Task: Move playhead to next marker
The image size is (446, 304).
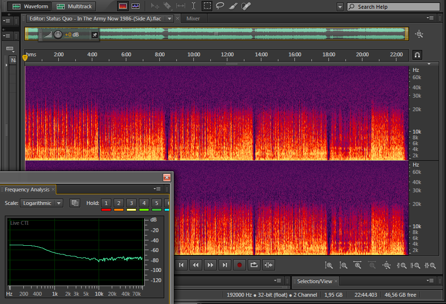Action: (225, 265)
